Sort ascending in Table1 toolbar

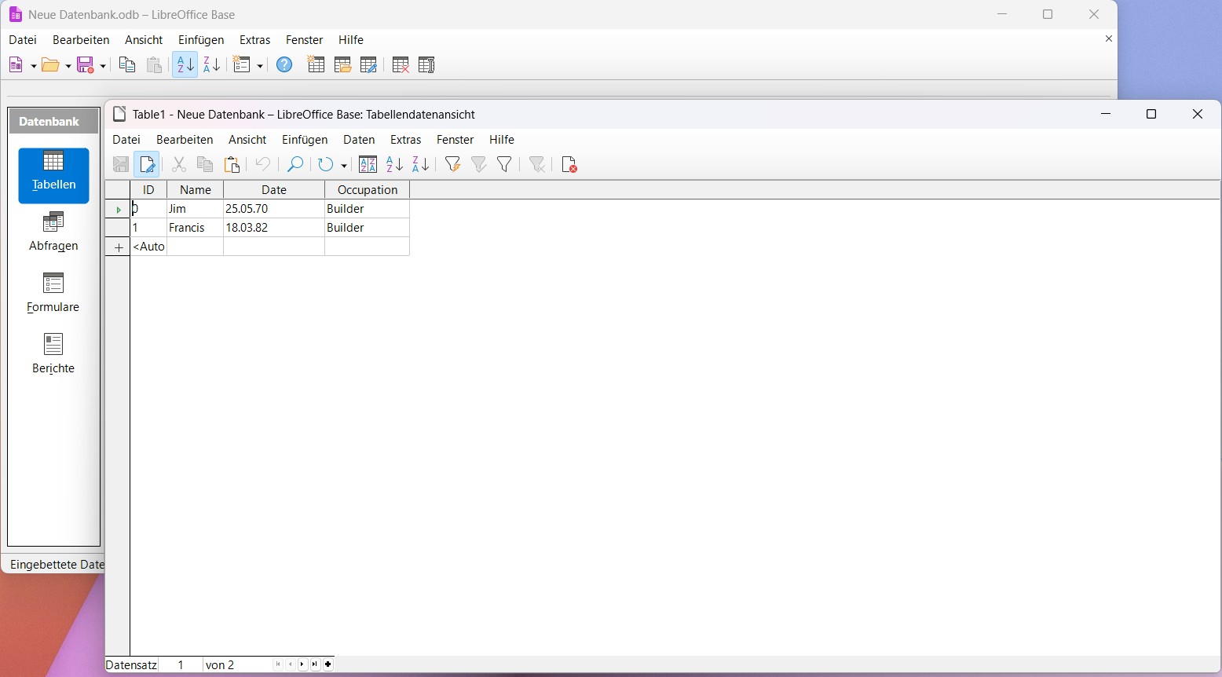(394, 164)
